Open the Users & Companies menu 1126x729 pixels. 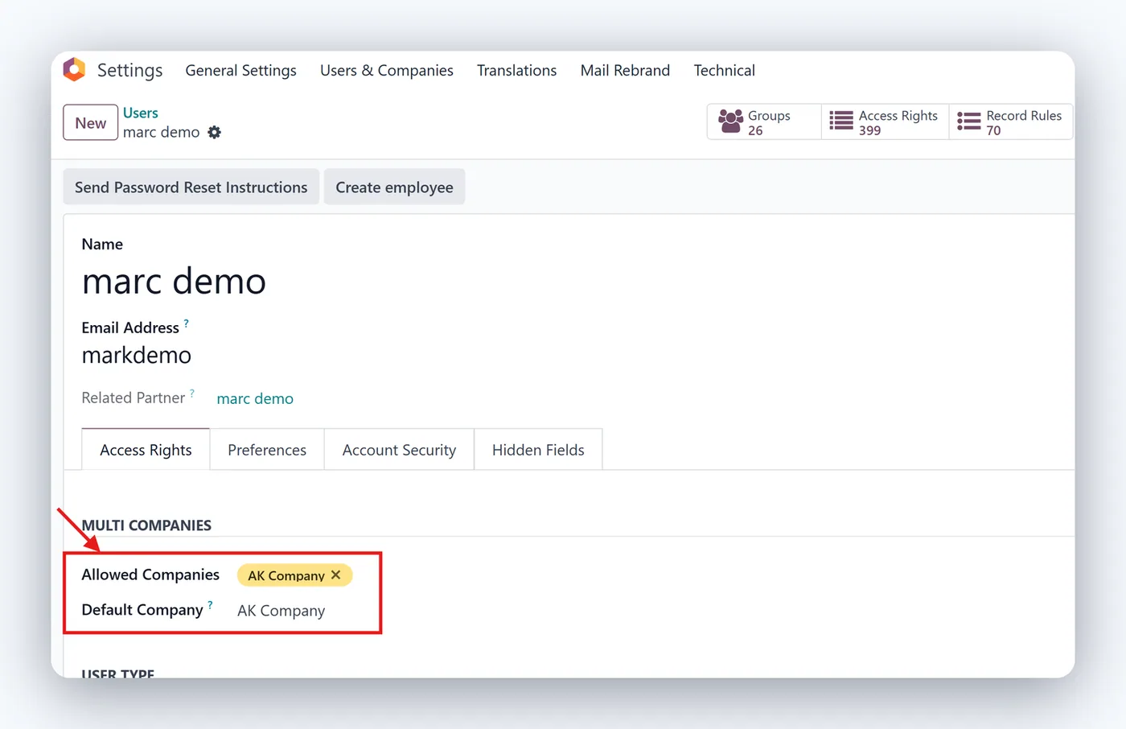click(387, 70)
